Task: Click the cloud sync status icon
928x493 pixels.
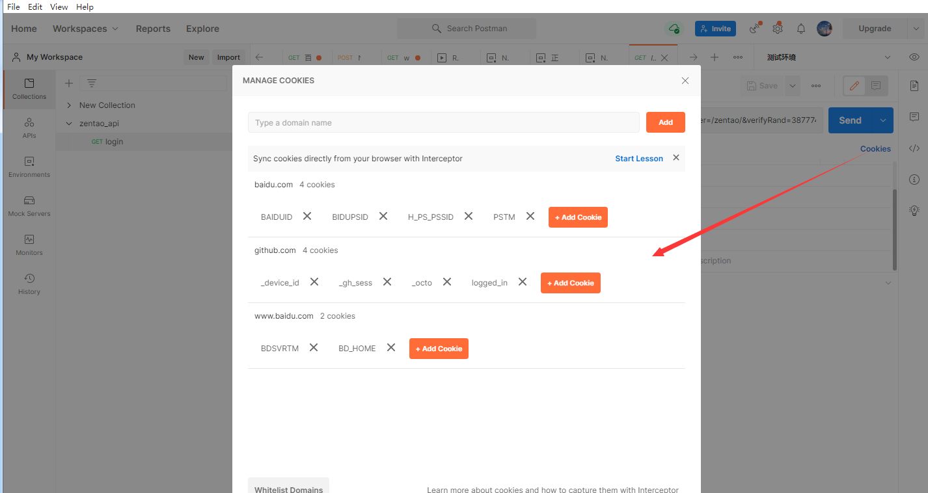Action: (x=674, y=29)
